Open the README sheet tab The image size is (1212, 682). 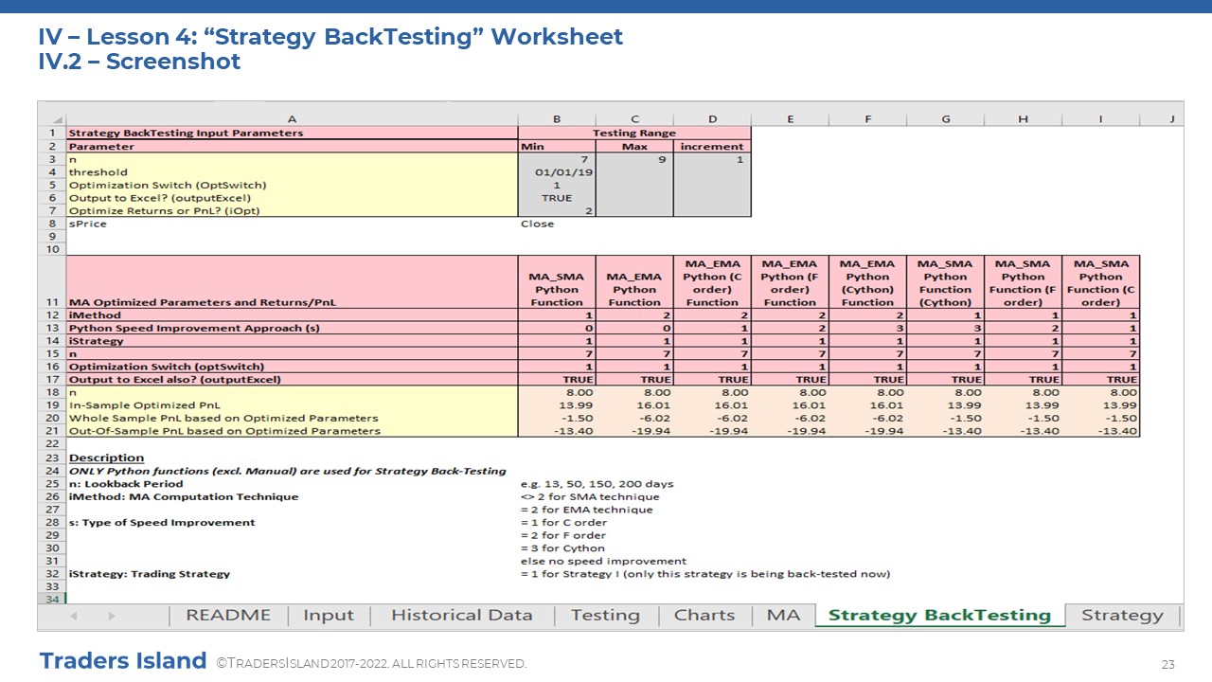[x=227, y=616]
